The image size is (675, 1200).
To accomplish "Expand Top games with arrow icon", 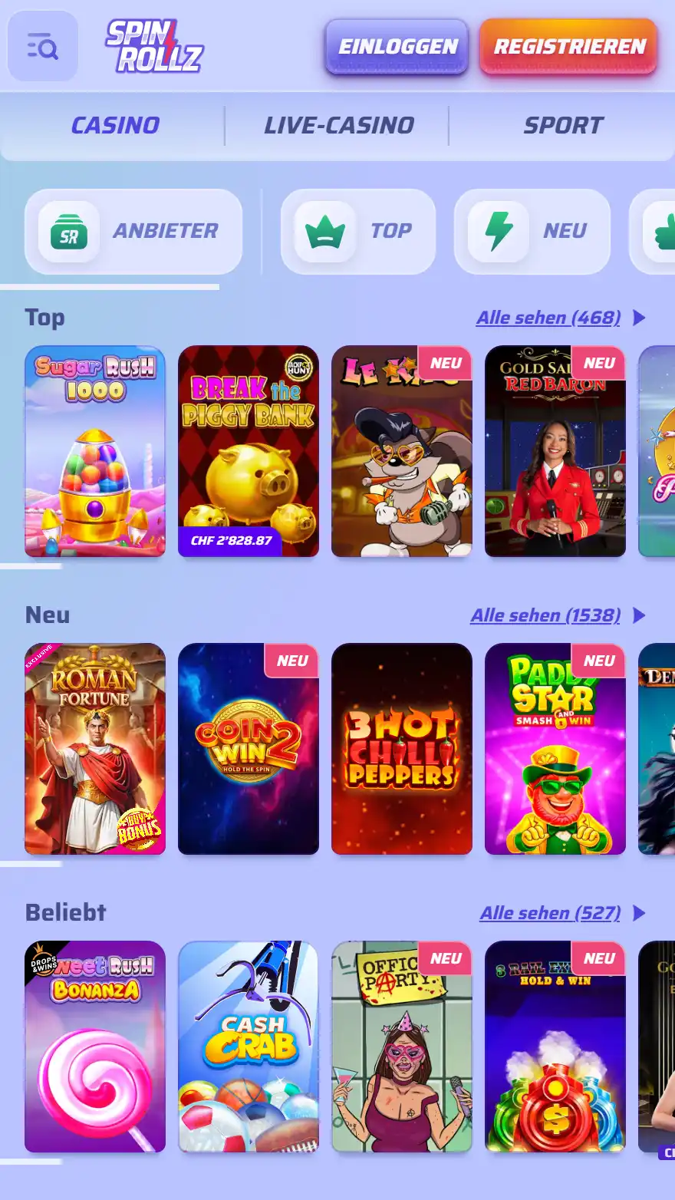I will [639, 318].
